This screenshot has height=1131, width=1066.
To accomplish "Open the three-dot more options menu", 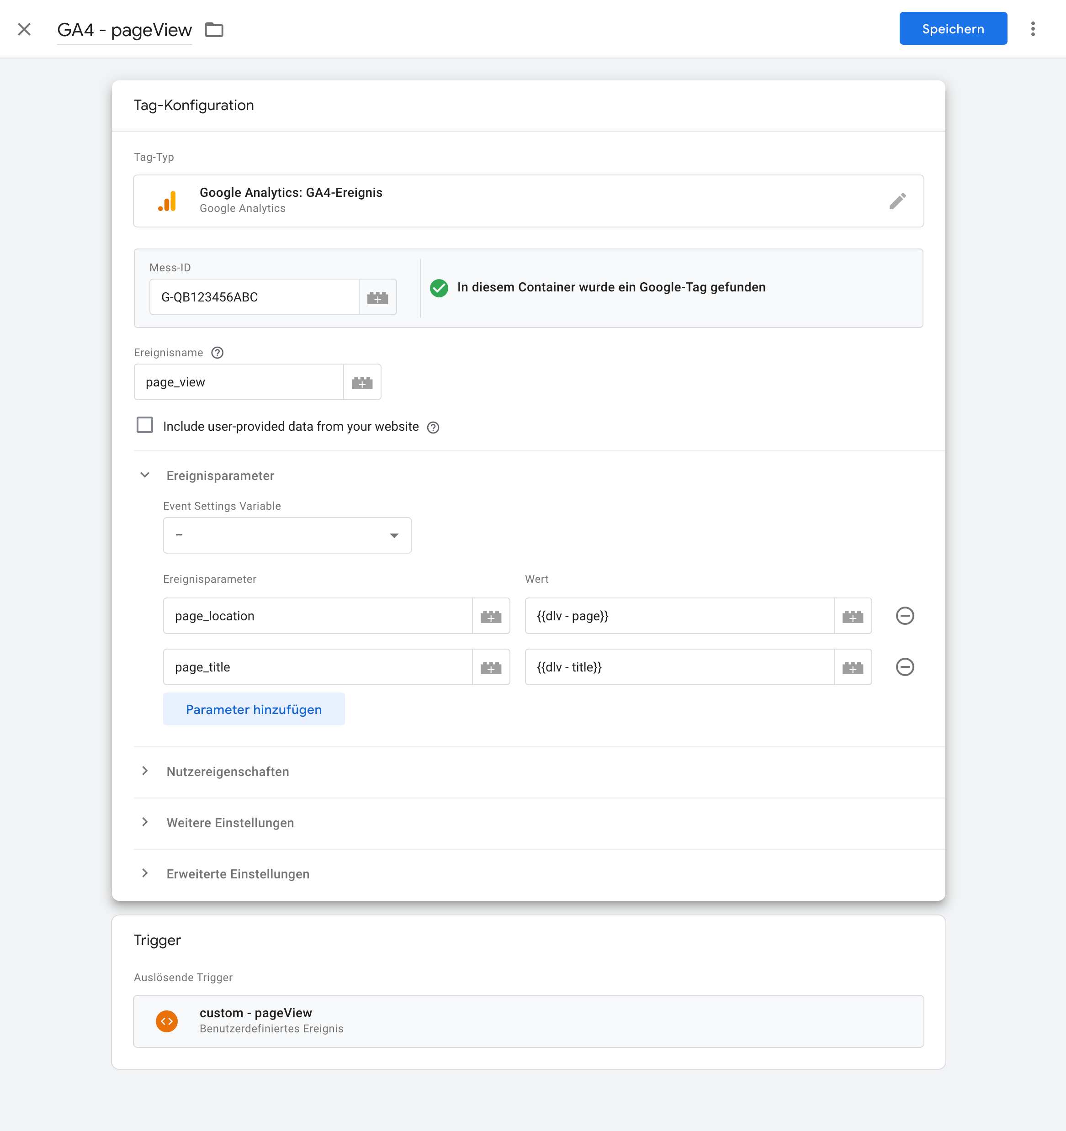I will [x=1033, y=29].
